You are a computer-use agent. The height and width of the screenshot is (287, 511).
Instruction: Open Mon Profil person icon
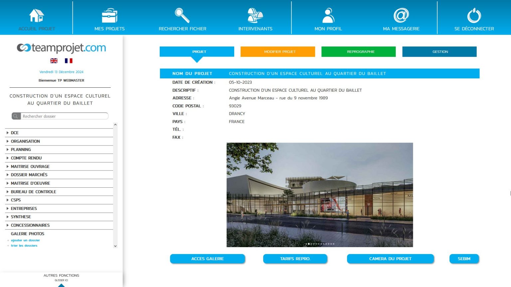point(328,16)
